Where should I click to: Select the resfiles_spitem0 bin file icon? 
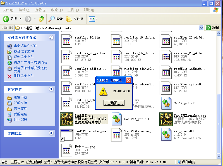coord(166,88)
